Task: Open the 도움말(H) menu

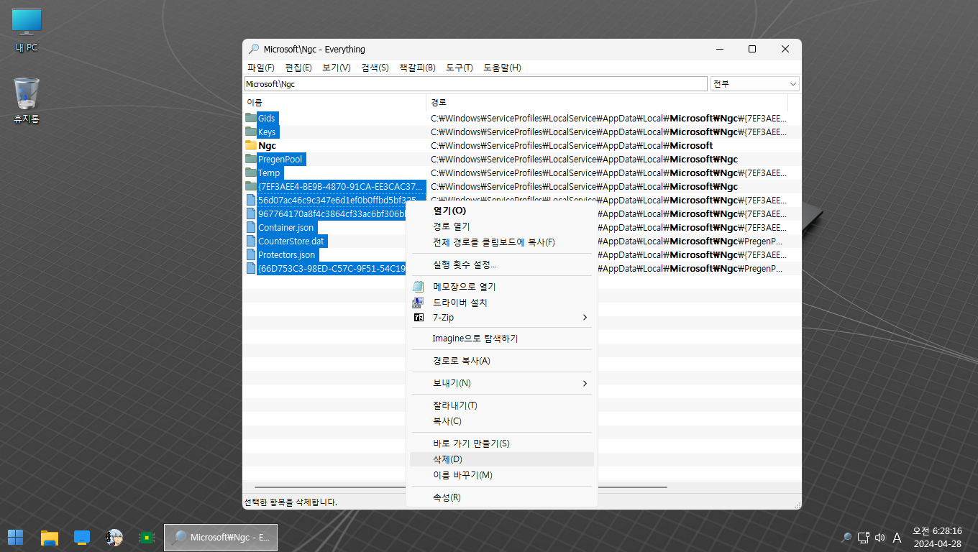Action: pos(502,68)
